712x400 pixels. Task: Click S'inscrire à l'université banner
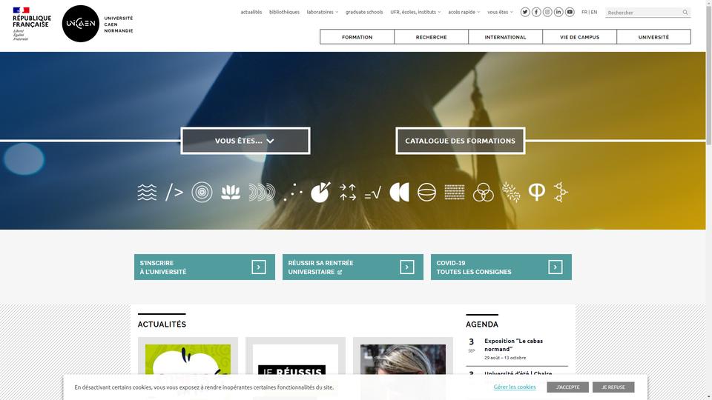(x=205, y=267)
